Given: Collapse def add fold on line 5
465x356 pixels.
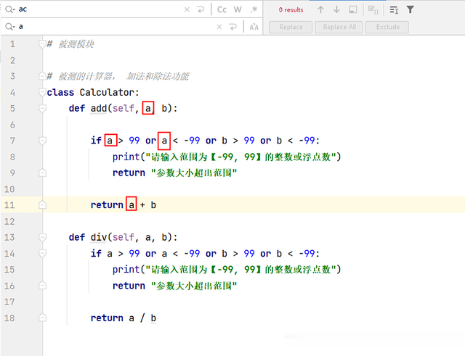Looking at the screenshot, I should [x=42, y=109].
